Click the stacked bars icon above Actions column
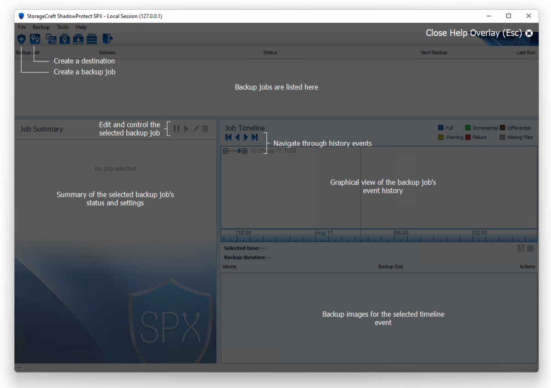Image resolution: width=551 pixels, height=388 pixels. point(530,248)
